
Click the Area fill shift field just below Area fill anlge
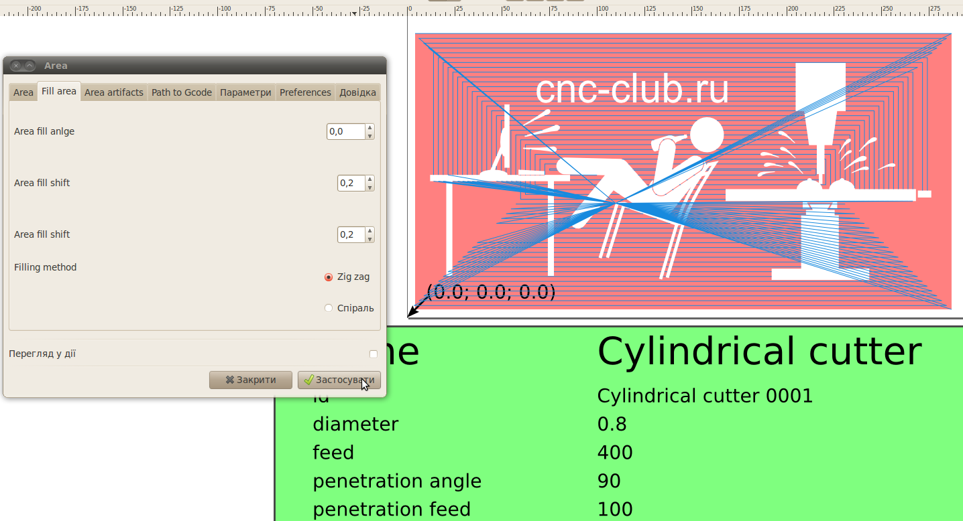(x=351, y=183)
